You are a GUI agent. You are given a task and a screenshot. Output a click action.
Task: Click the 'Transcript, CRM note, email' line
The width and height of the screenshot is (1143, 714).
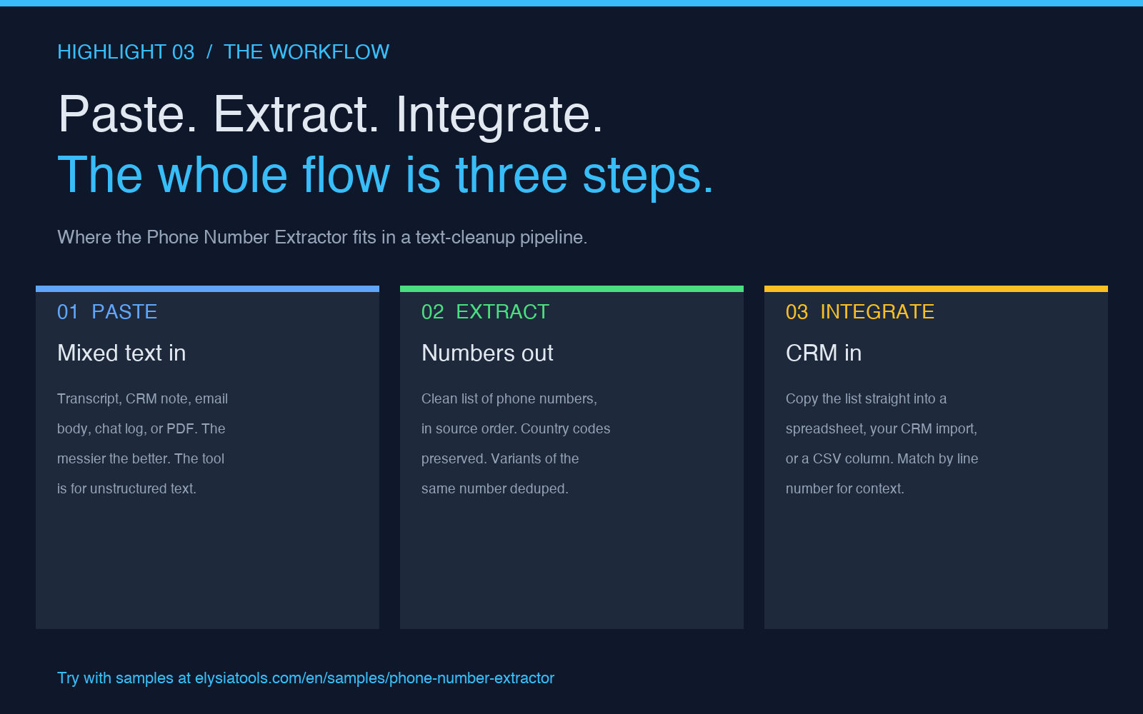pyautogui.click(x=142, y=399)
